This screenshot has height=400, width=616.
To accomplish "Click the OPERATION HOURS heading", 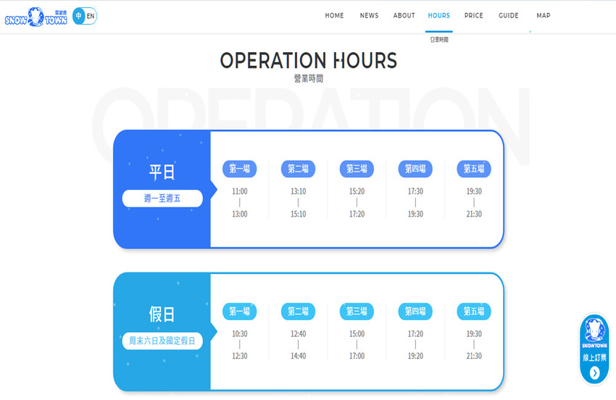I will click(x=308, y=61).
